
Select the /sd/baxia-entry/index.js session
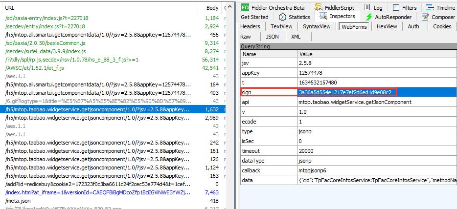coord(112,18)
